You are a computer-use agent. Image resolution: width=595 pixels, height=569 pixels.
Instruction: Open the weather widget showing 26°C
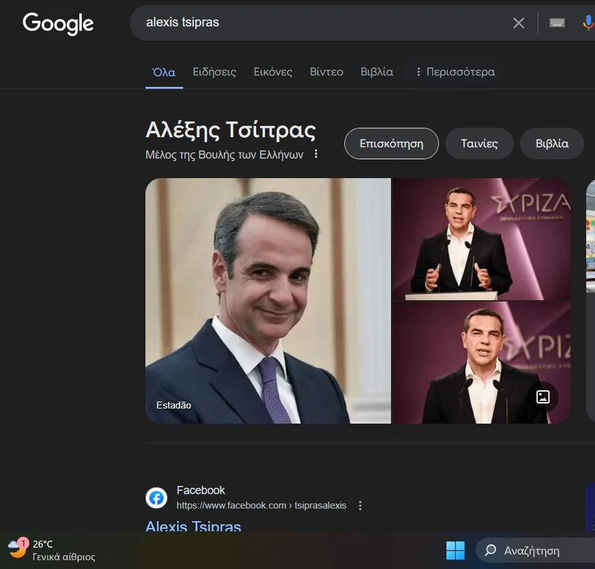tap(52, 550)
